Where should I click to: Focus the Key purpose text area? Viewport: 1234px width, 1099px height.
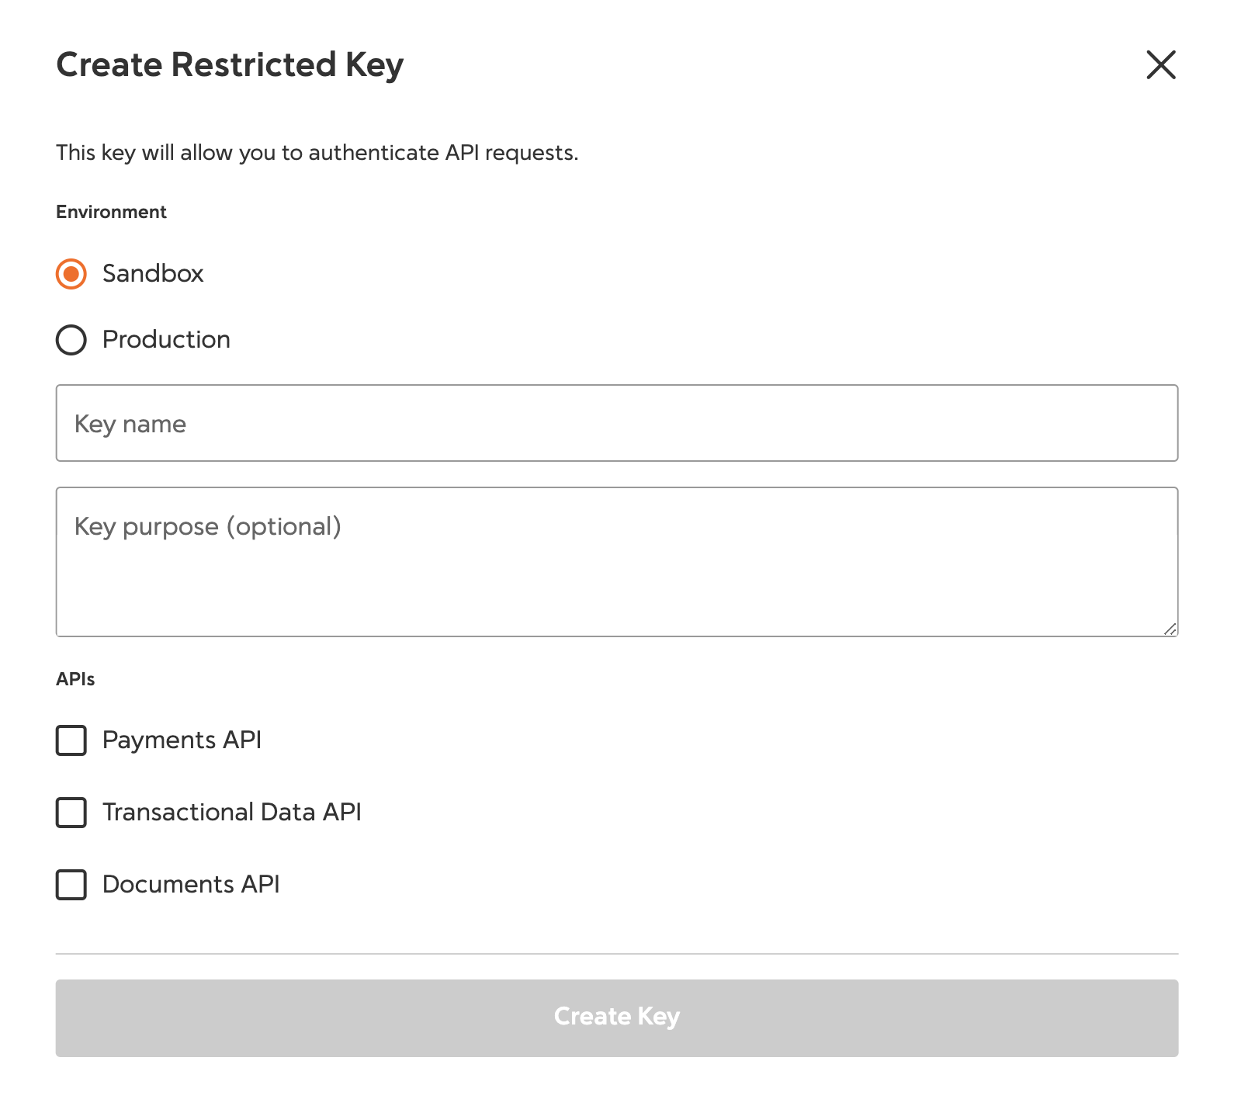pyautogui.click(x=616, y=562)
